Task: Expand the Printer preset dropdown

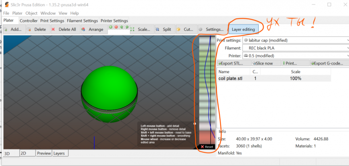Action: tap(296, 56)
